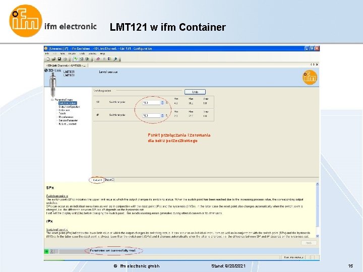Click the user Administrator status bar entry
The height and width of the screenshot is (272, 363).
(x=293, y=257)
